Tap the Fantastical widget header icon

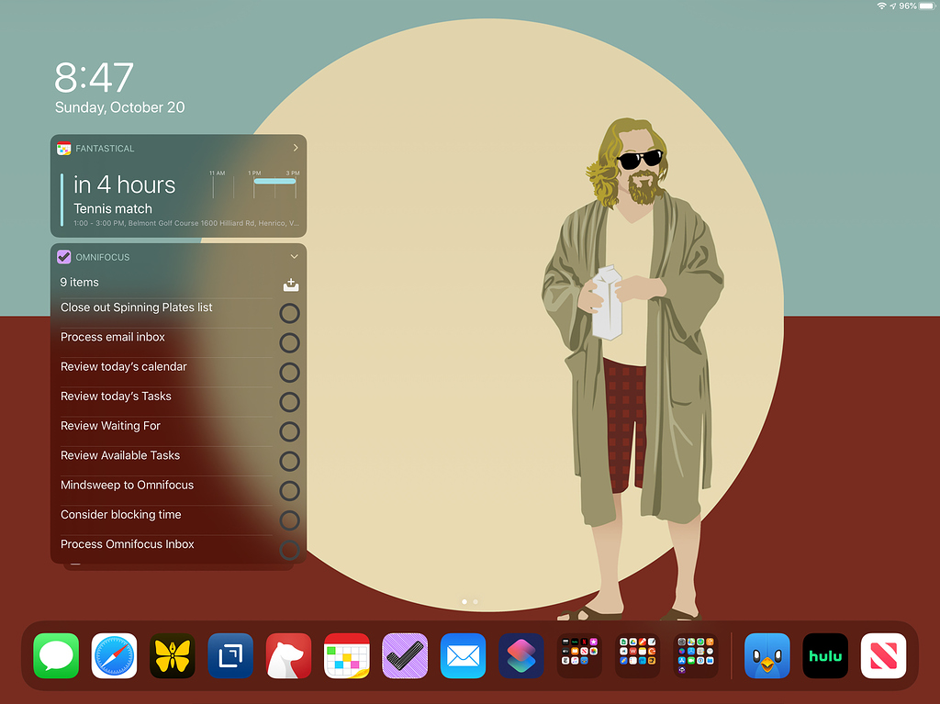(63, 148)
